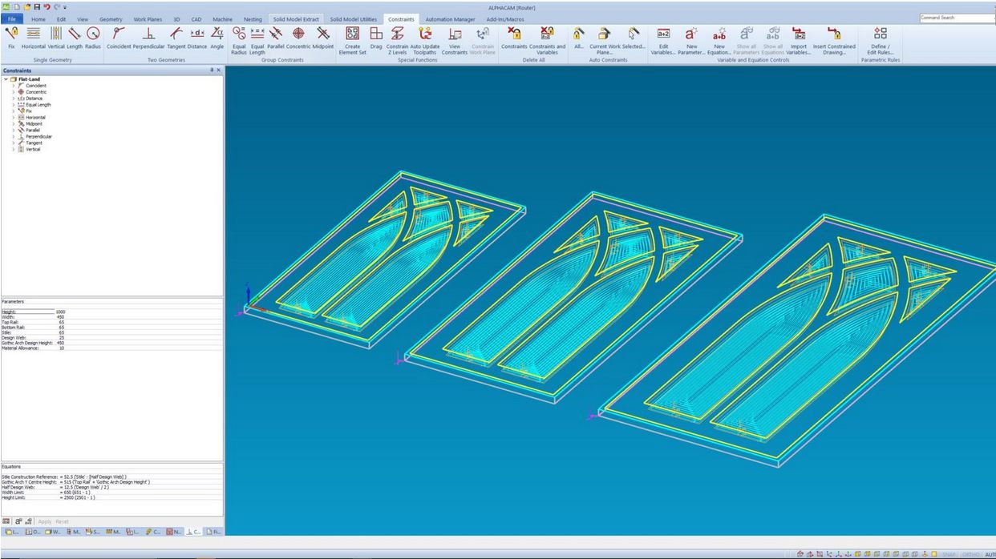The width and height of the screenshot is (996, 559).
Task: Open Define / Edit Rules
Action: coord(880,36)
